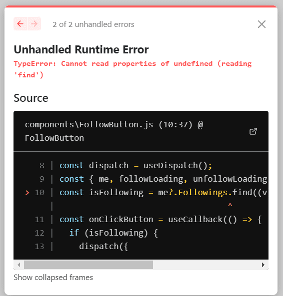Select the components\FollowButton.js file path

pyautogui.click(x=89, y=125)
